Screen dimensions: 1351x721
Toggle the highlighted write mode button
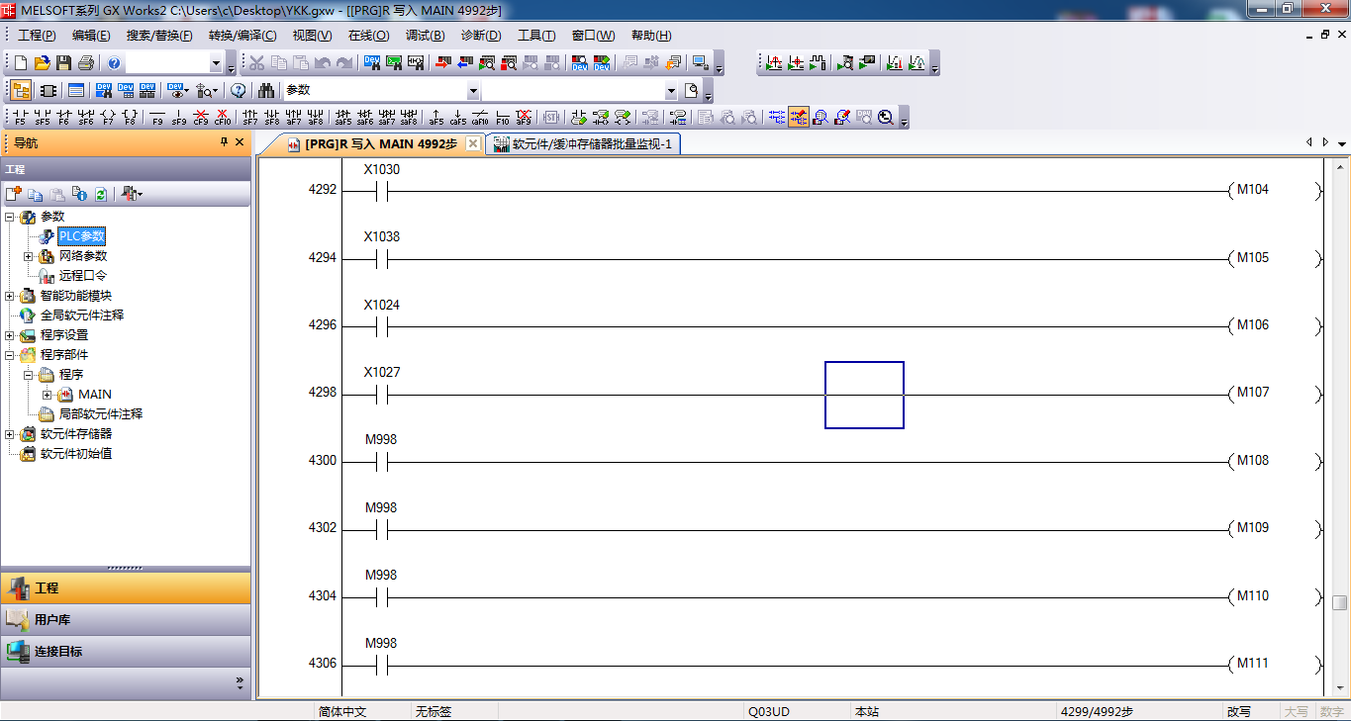coord(798,117)
